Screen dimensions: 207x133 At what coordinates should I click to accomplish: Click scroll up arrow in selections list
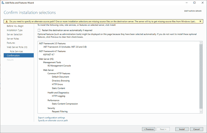click(201, 43)
